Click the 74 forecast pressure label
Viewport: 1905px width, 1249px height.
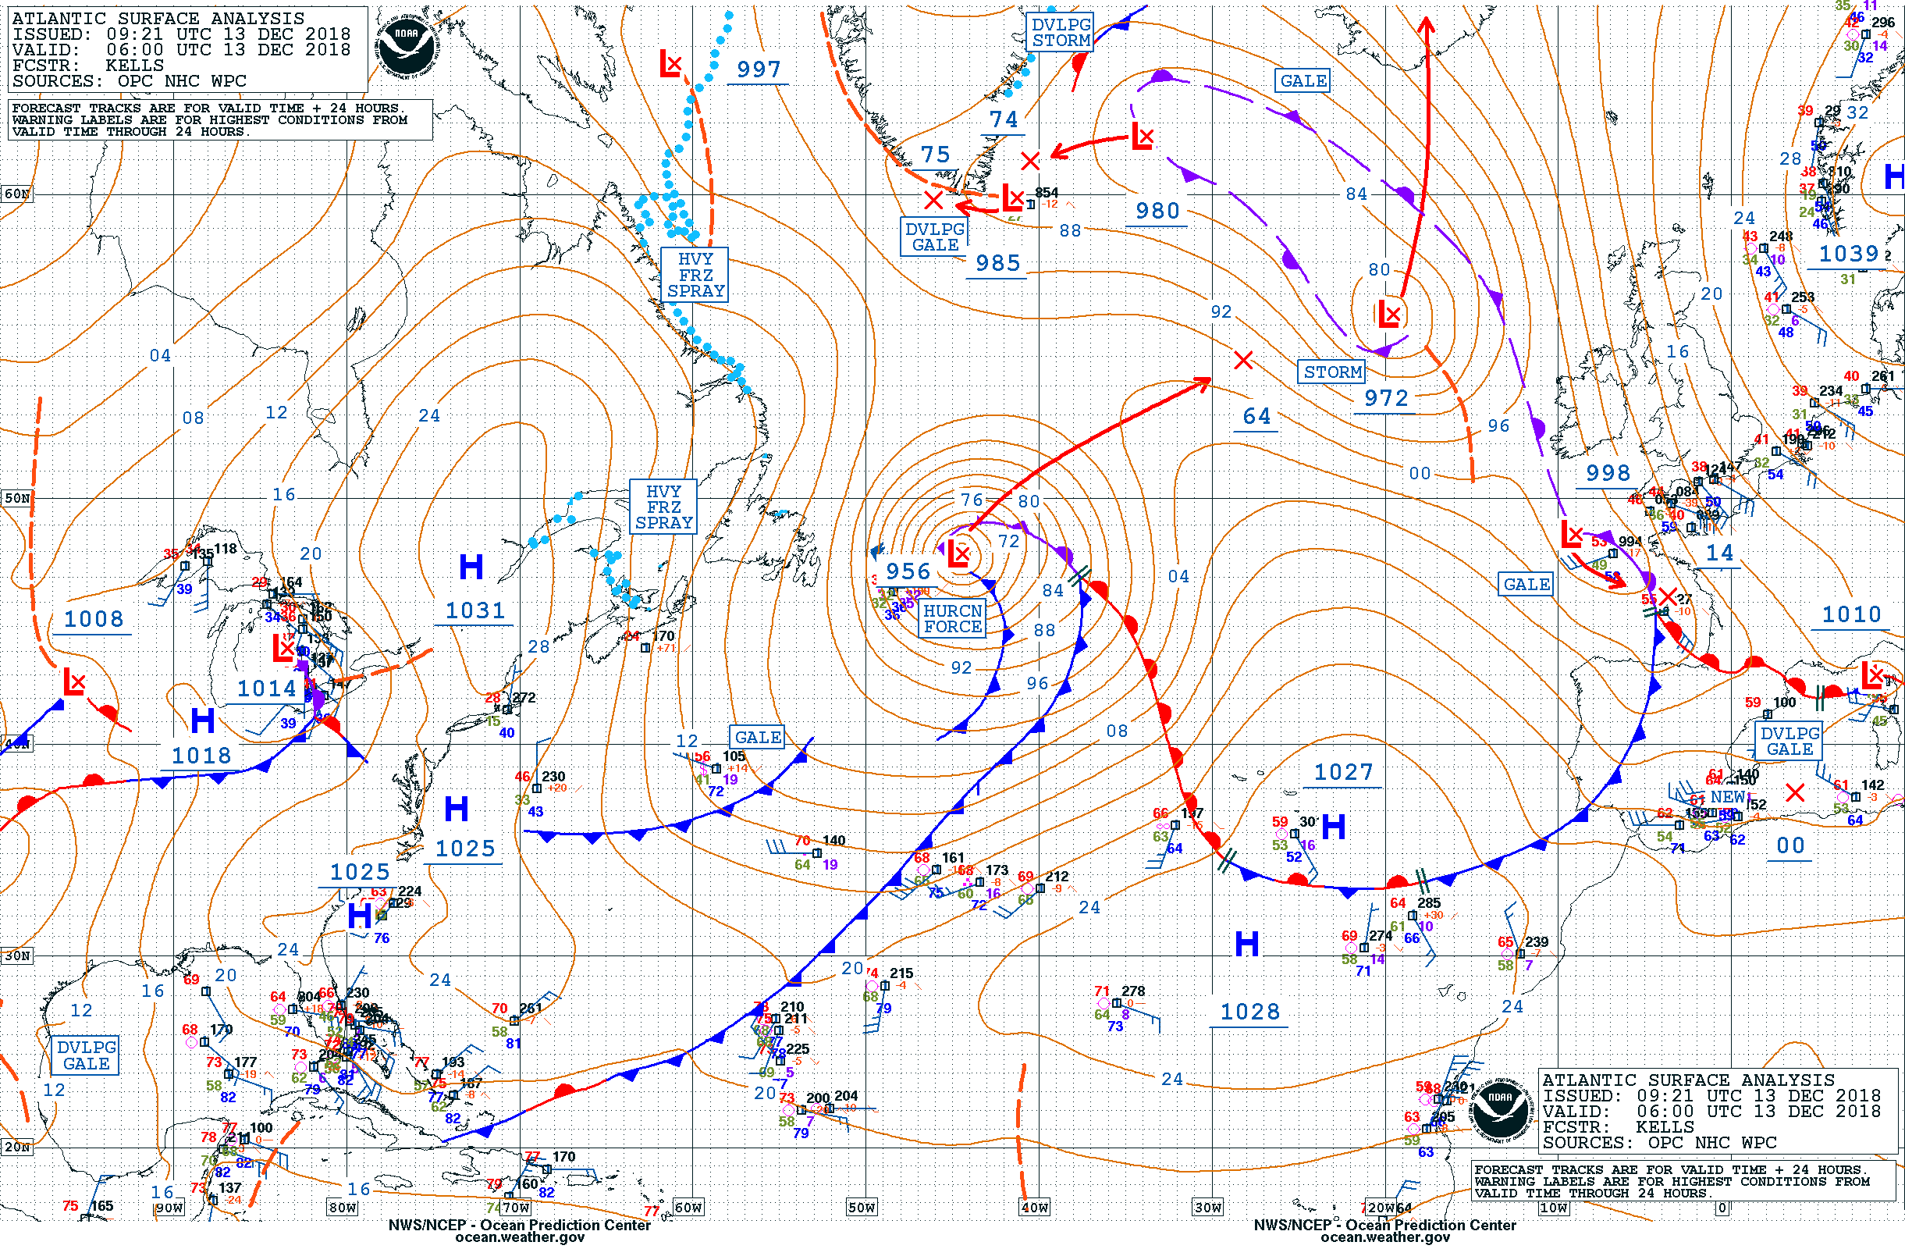tap(1004, 119)
